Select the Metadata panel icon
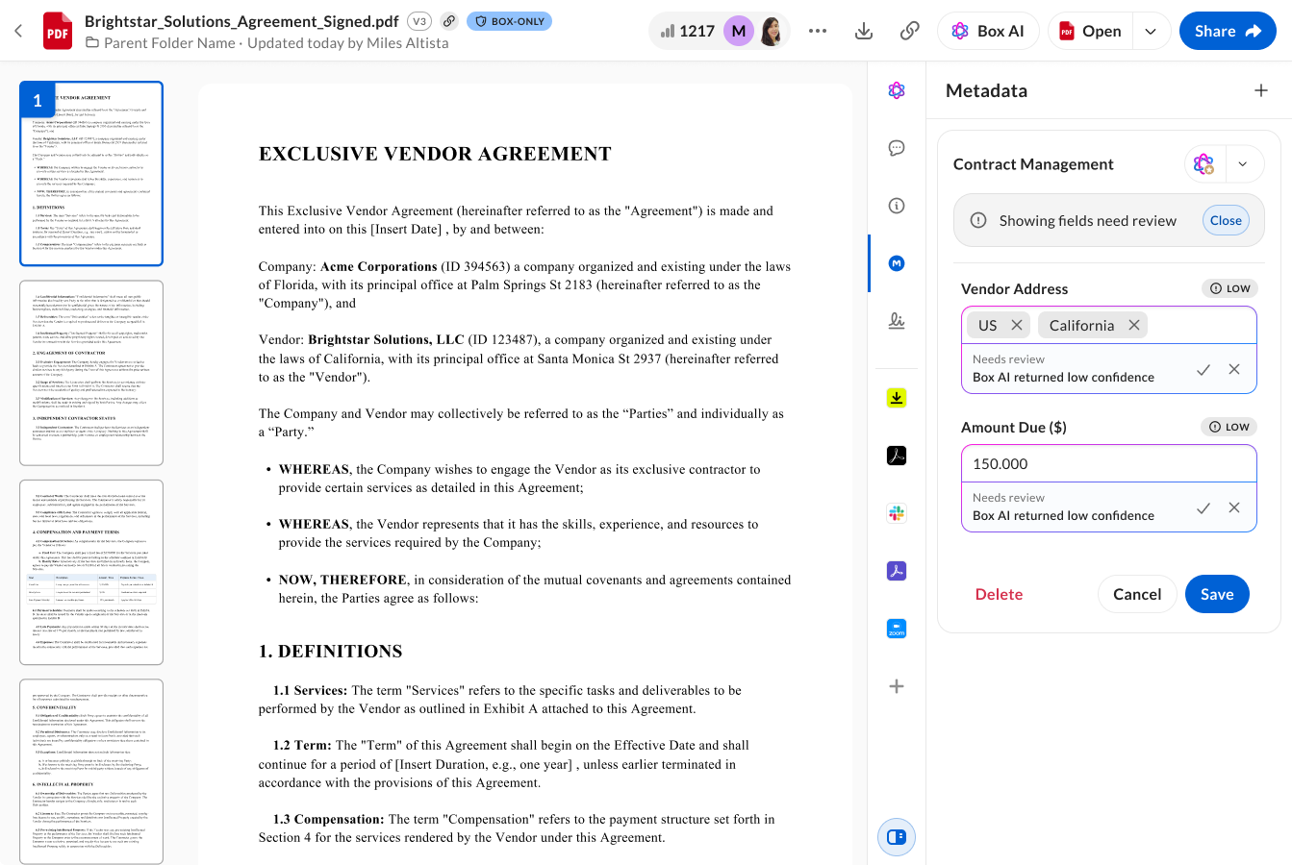Viewport: 1292px width, 865px height. click(x=896, y=262)
